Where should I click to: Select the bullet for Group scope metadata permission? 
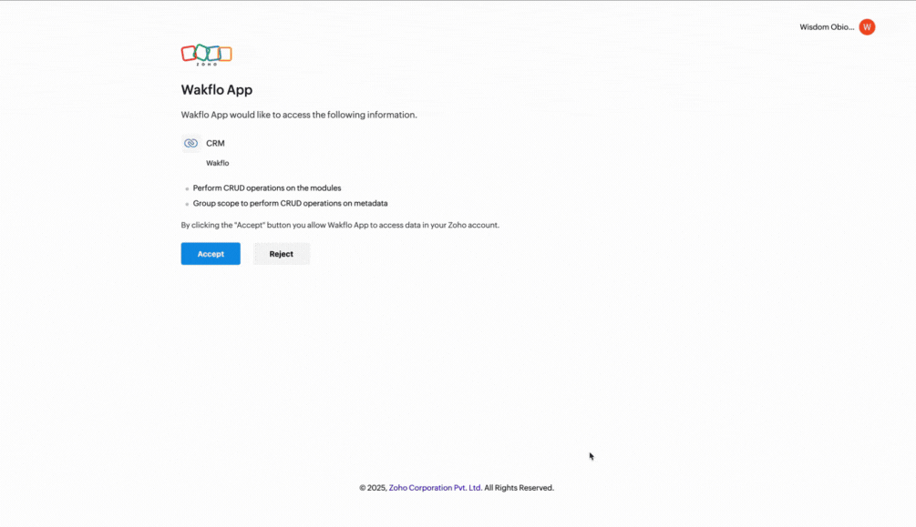186,204
